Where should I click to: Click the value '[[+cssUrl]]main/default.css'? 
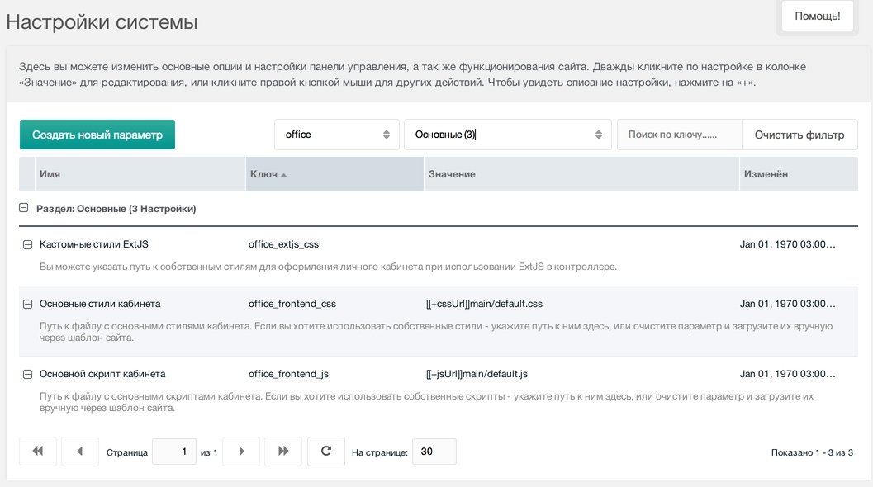(x=484, y=304)
